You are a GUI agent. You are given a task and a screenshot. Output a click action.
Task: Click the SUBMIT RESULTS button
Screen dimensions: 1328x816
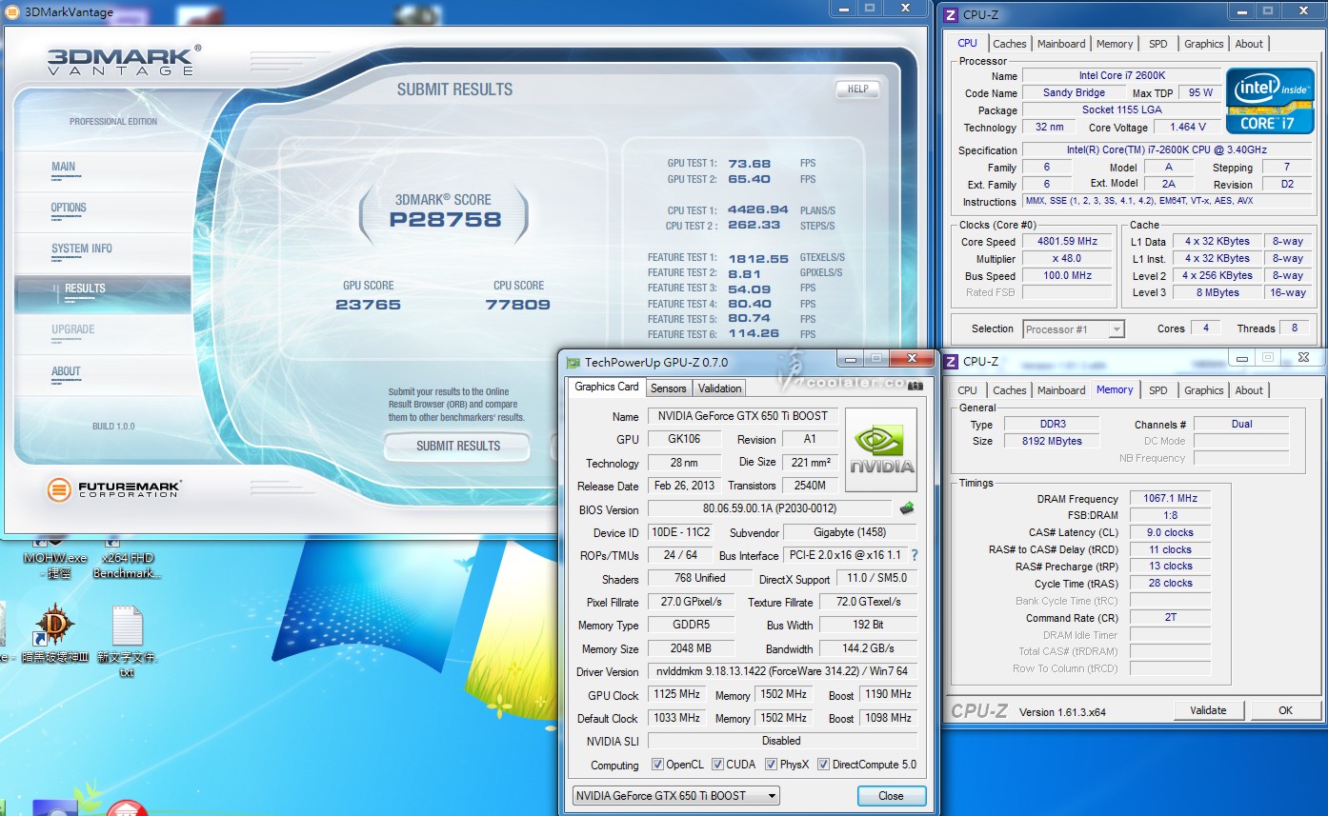458,446
